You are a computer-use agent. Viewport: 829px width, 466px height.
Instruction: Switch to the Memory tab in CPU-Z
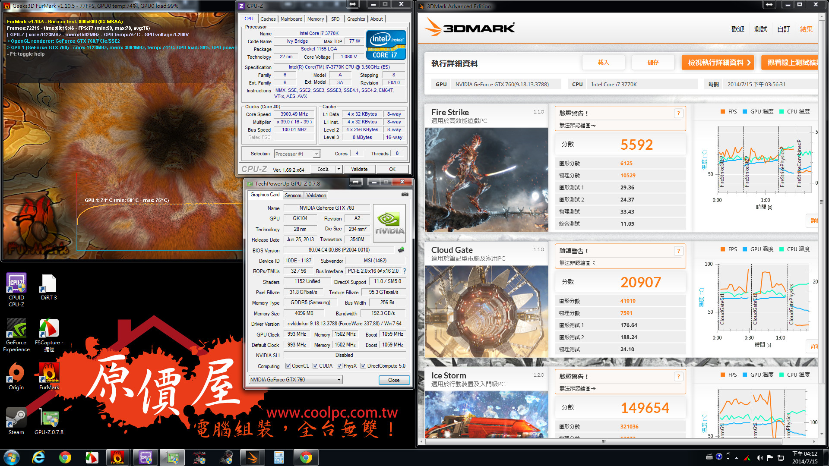(316, 19)
